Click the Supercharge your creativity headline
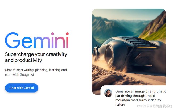This screenshot has height=109, width=173. point(36,57)
